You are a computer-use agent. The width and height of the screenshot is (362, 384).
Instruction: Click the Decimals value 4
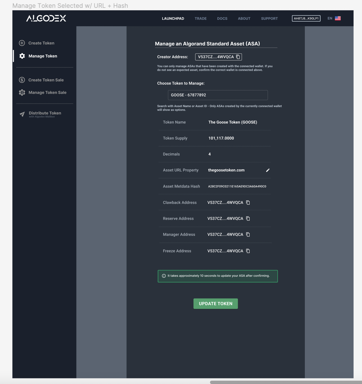(x=210, y=154)
